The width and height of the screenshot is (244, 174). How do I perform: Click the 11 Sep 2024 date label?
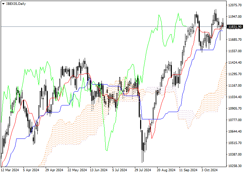tap(188, 170)
